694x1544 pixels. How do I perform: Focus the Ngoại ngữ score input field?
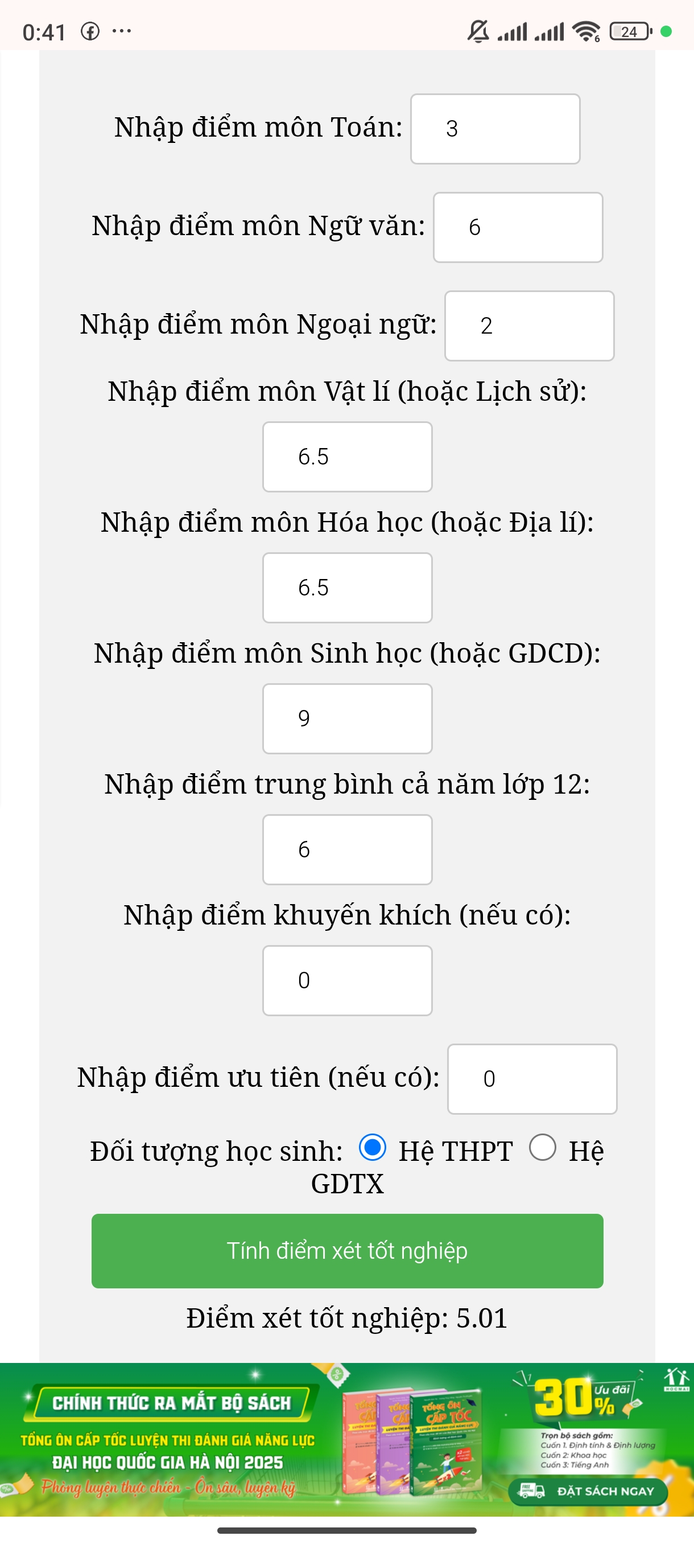[x=530, y=326]
